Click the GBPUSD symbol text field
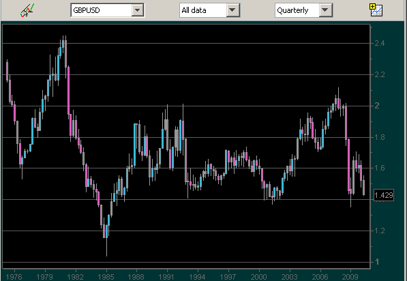This screenshot has height=281, width=407. coord(101,10)
